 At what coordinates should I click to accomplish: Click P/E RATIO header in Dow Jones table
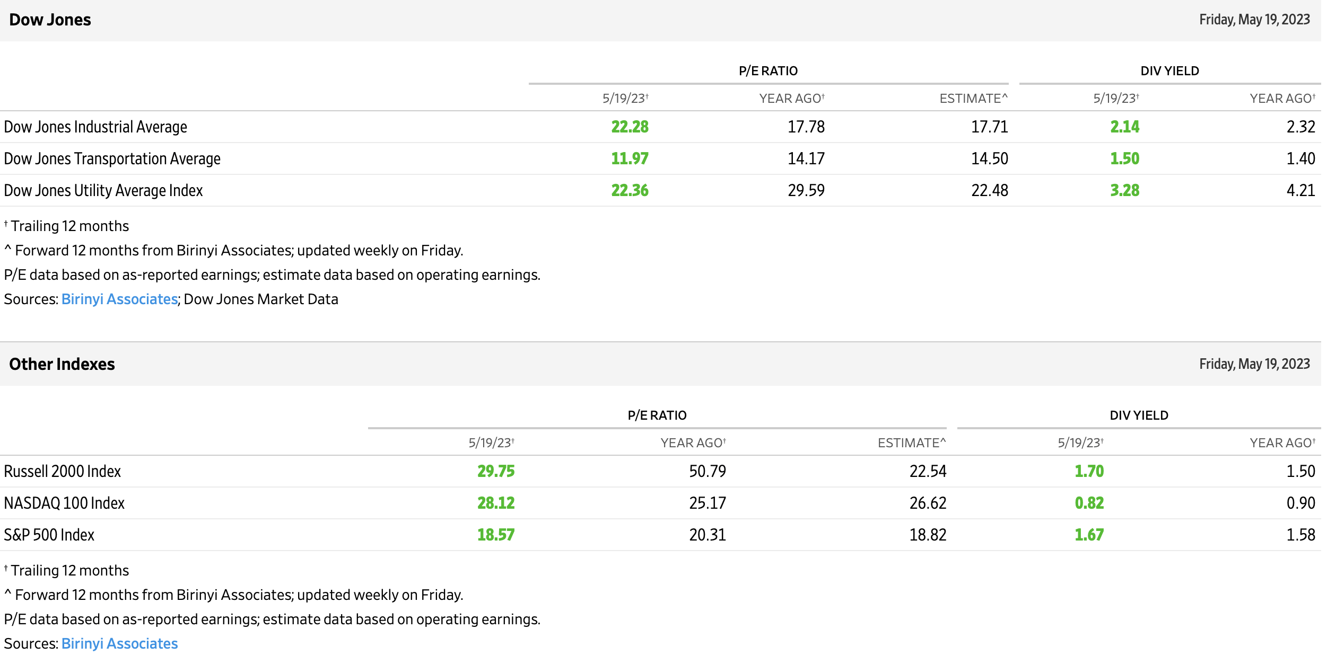pos(768,71)
